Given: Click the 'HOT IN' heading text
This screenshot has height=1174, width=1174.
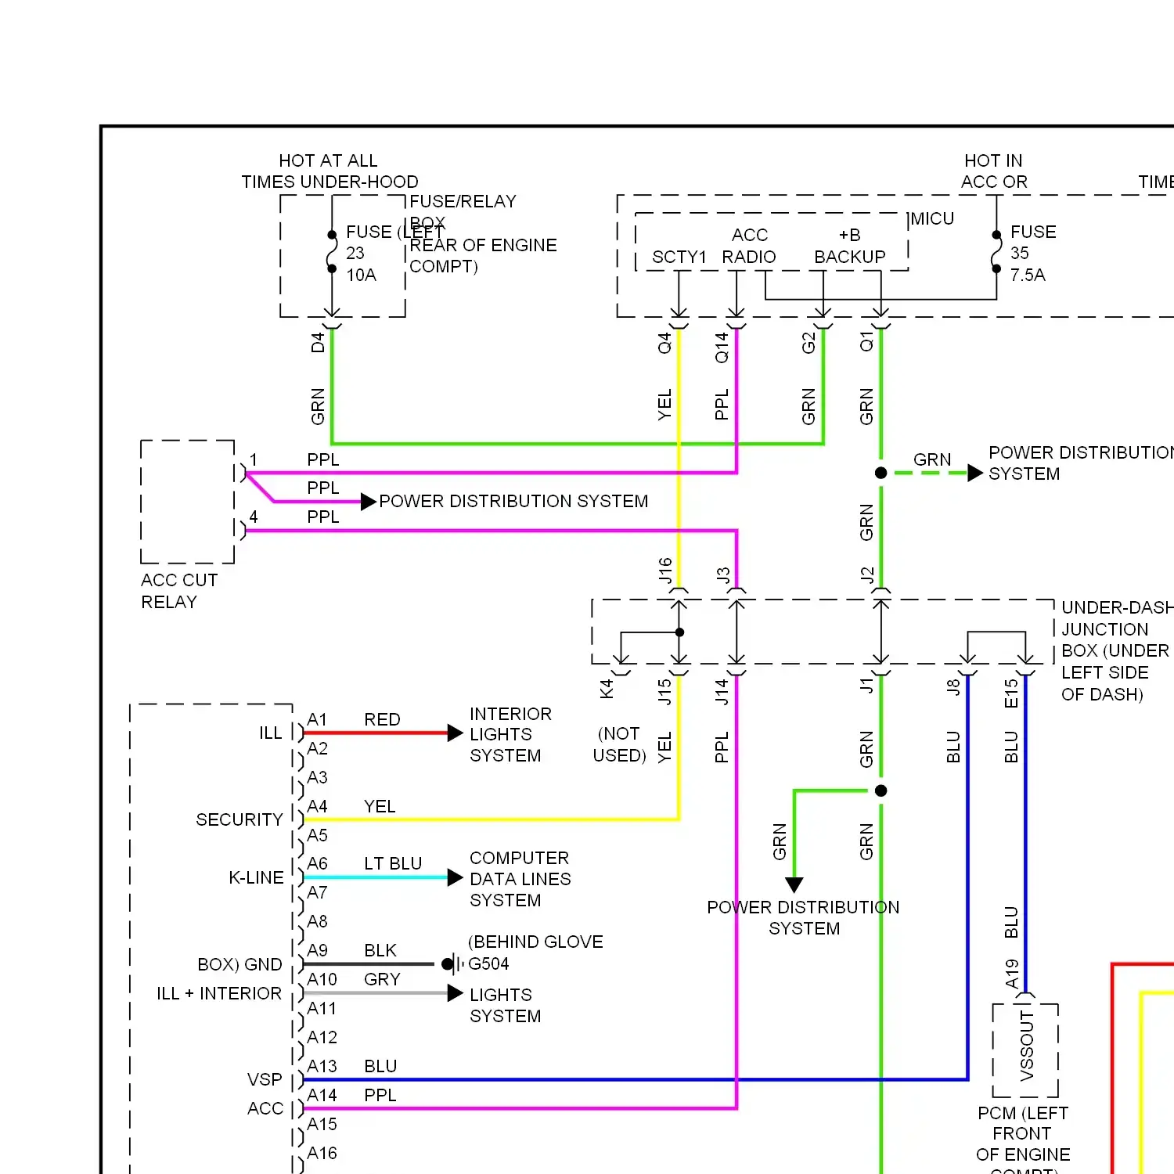Looking at the screenshot, I should tap(993, 160).
